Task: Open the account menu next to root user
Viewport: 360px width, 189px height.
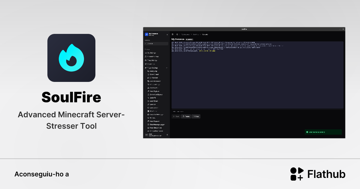Action: coord(167,135)
